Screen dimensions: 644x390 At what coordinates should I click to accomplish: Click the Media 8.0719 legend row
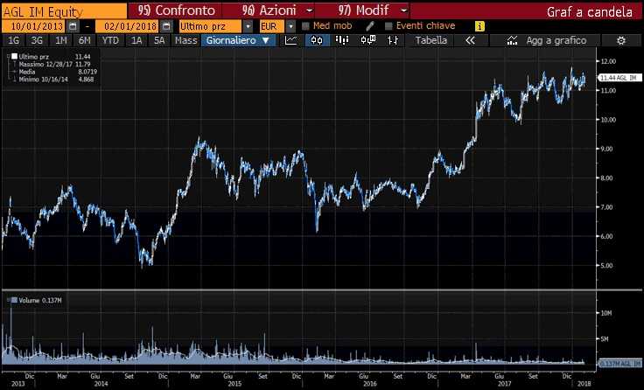(x=58, y=72)
